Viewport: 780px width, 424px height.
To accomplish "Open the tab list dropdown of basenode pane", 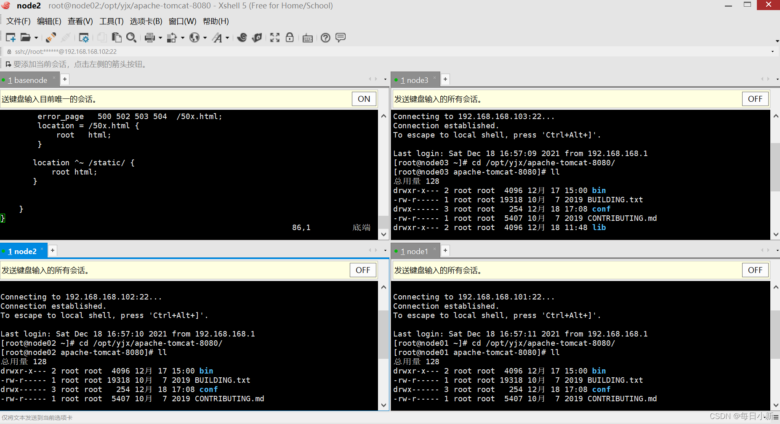I will pyautogui.click(x=385, y=79).
